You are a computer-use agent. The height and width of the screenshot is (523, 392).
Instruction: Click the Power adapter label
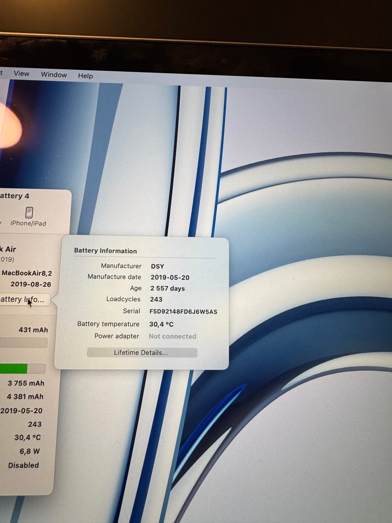point(117,336)
